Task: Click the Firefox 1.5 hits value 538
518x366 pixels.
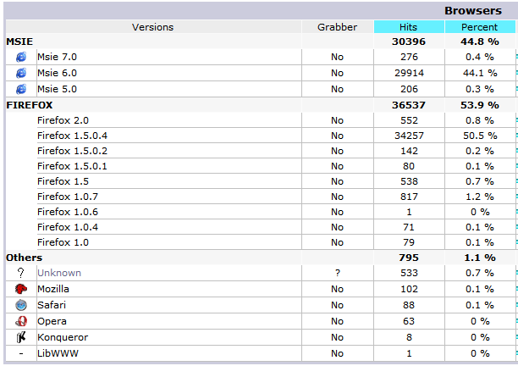Action: tap(409, 181)
